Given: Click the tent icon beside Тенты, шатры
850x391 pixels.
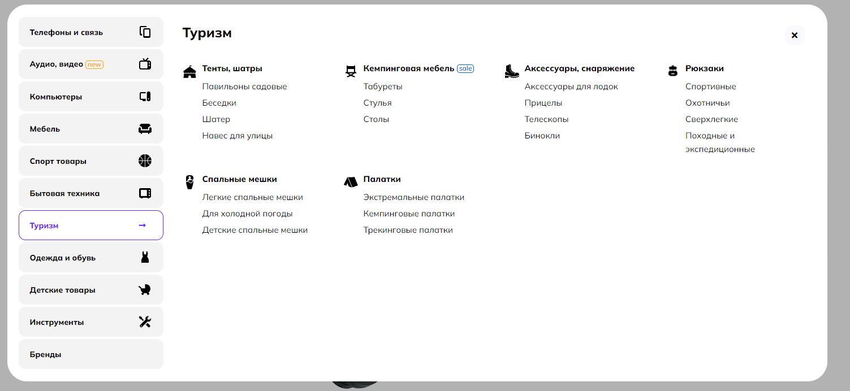Looking at the screenshot, I should click(190, 72).
